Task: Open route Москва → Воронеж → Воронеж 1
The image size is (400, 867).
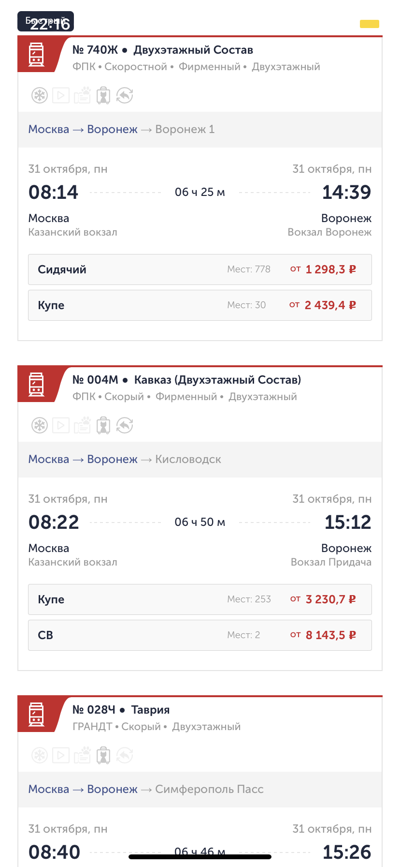Action: tap(121, 129)
